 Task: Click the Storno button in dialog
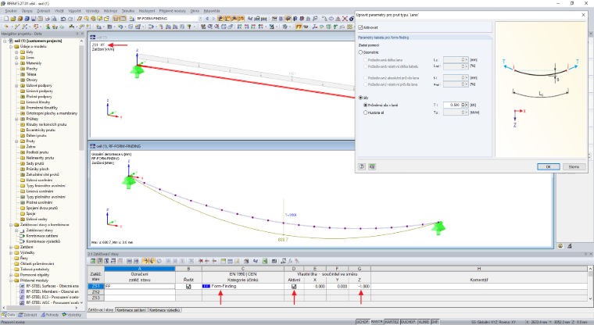[x=574, y=166]
